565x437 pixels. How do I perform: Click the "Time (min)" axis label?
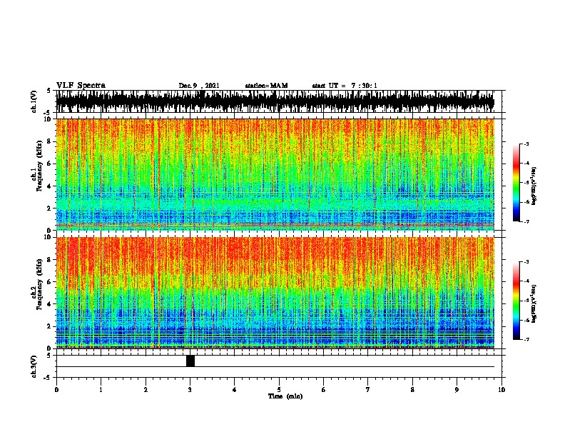[x=285, y=396]
